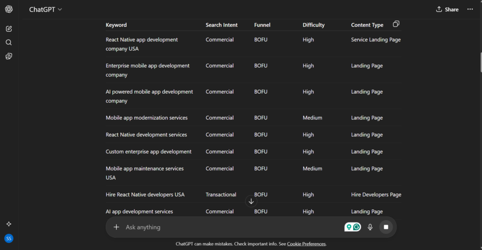The width and height of the screenshot is (482, 250).
Task: Click the page vertical scrollbar thumb
Action: click(x=481, y=62)
